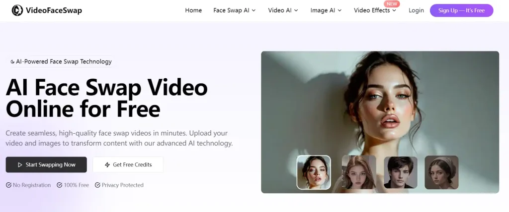Click the Login link in the navbar
This screenshot has width=509, height=212.
[x=416, y=10]
